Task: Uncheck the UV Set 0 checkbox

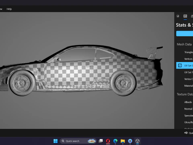Action: tap(180, 66)
